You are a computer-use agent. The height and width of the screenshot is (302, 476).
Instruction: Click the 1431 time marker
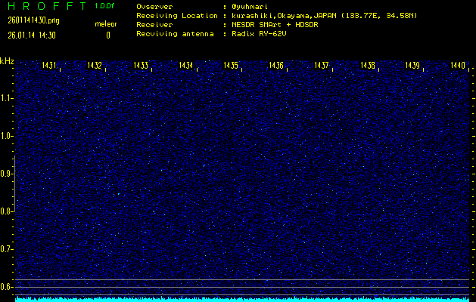50,66
